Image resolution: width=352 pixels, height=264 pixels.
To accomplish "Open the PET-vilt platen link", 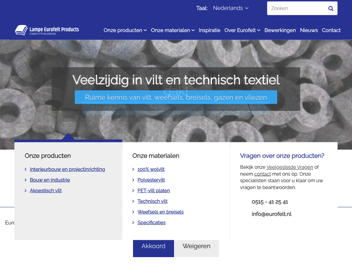I will click(154, 191).
